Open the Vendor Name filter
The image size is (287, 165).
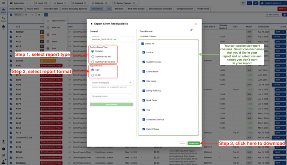coord(203,9)
